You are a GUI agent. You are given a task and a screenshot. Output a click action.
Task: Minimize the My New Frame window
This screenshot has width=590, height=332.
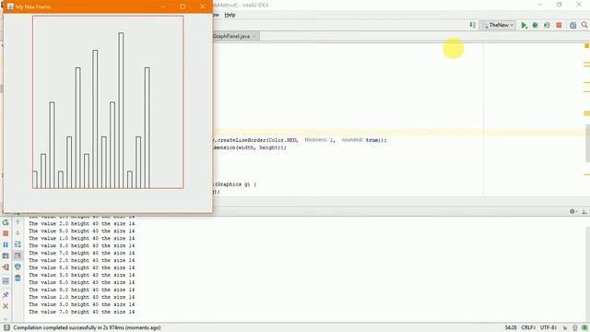[163, 6]
